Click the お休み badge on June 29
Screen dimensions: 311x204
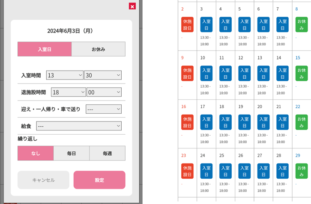tap(301, 171)
